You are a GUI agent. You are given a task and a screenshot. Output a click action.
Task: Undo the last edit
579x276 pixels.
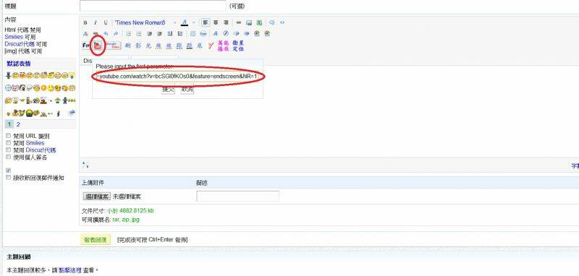106,33
